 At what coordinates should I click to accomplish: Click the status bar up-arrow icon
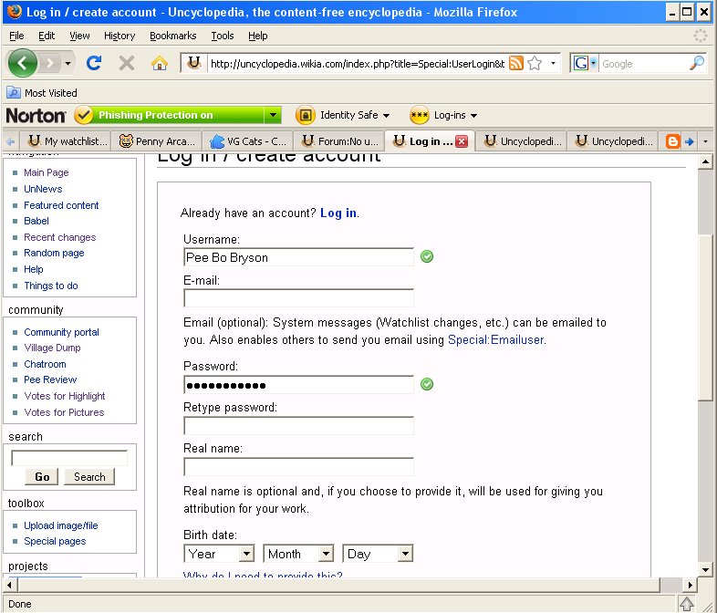tap(686, 603)
